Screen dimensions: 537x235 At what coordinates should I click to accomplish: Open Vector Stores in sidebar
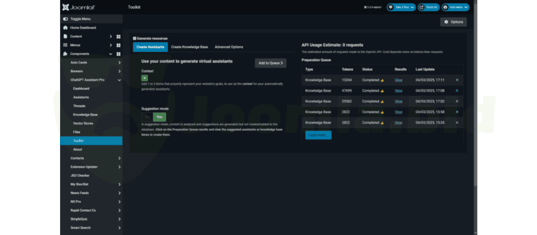(83, 123)
